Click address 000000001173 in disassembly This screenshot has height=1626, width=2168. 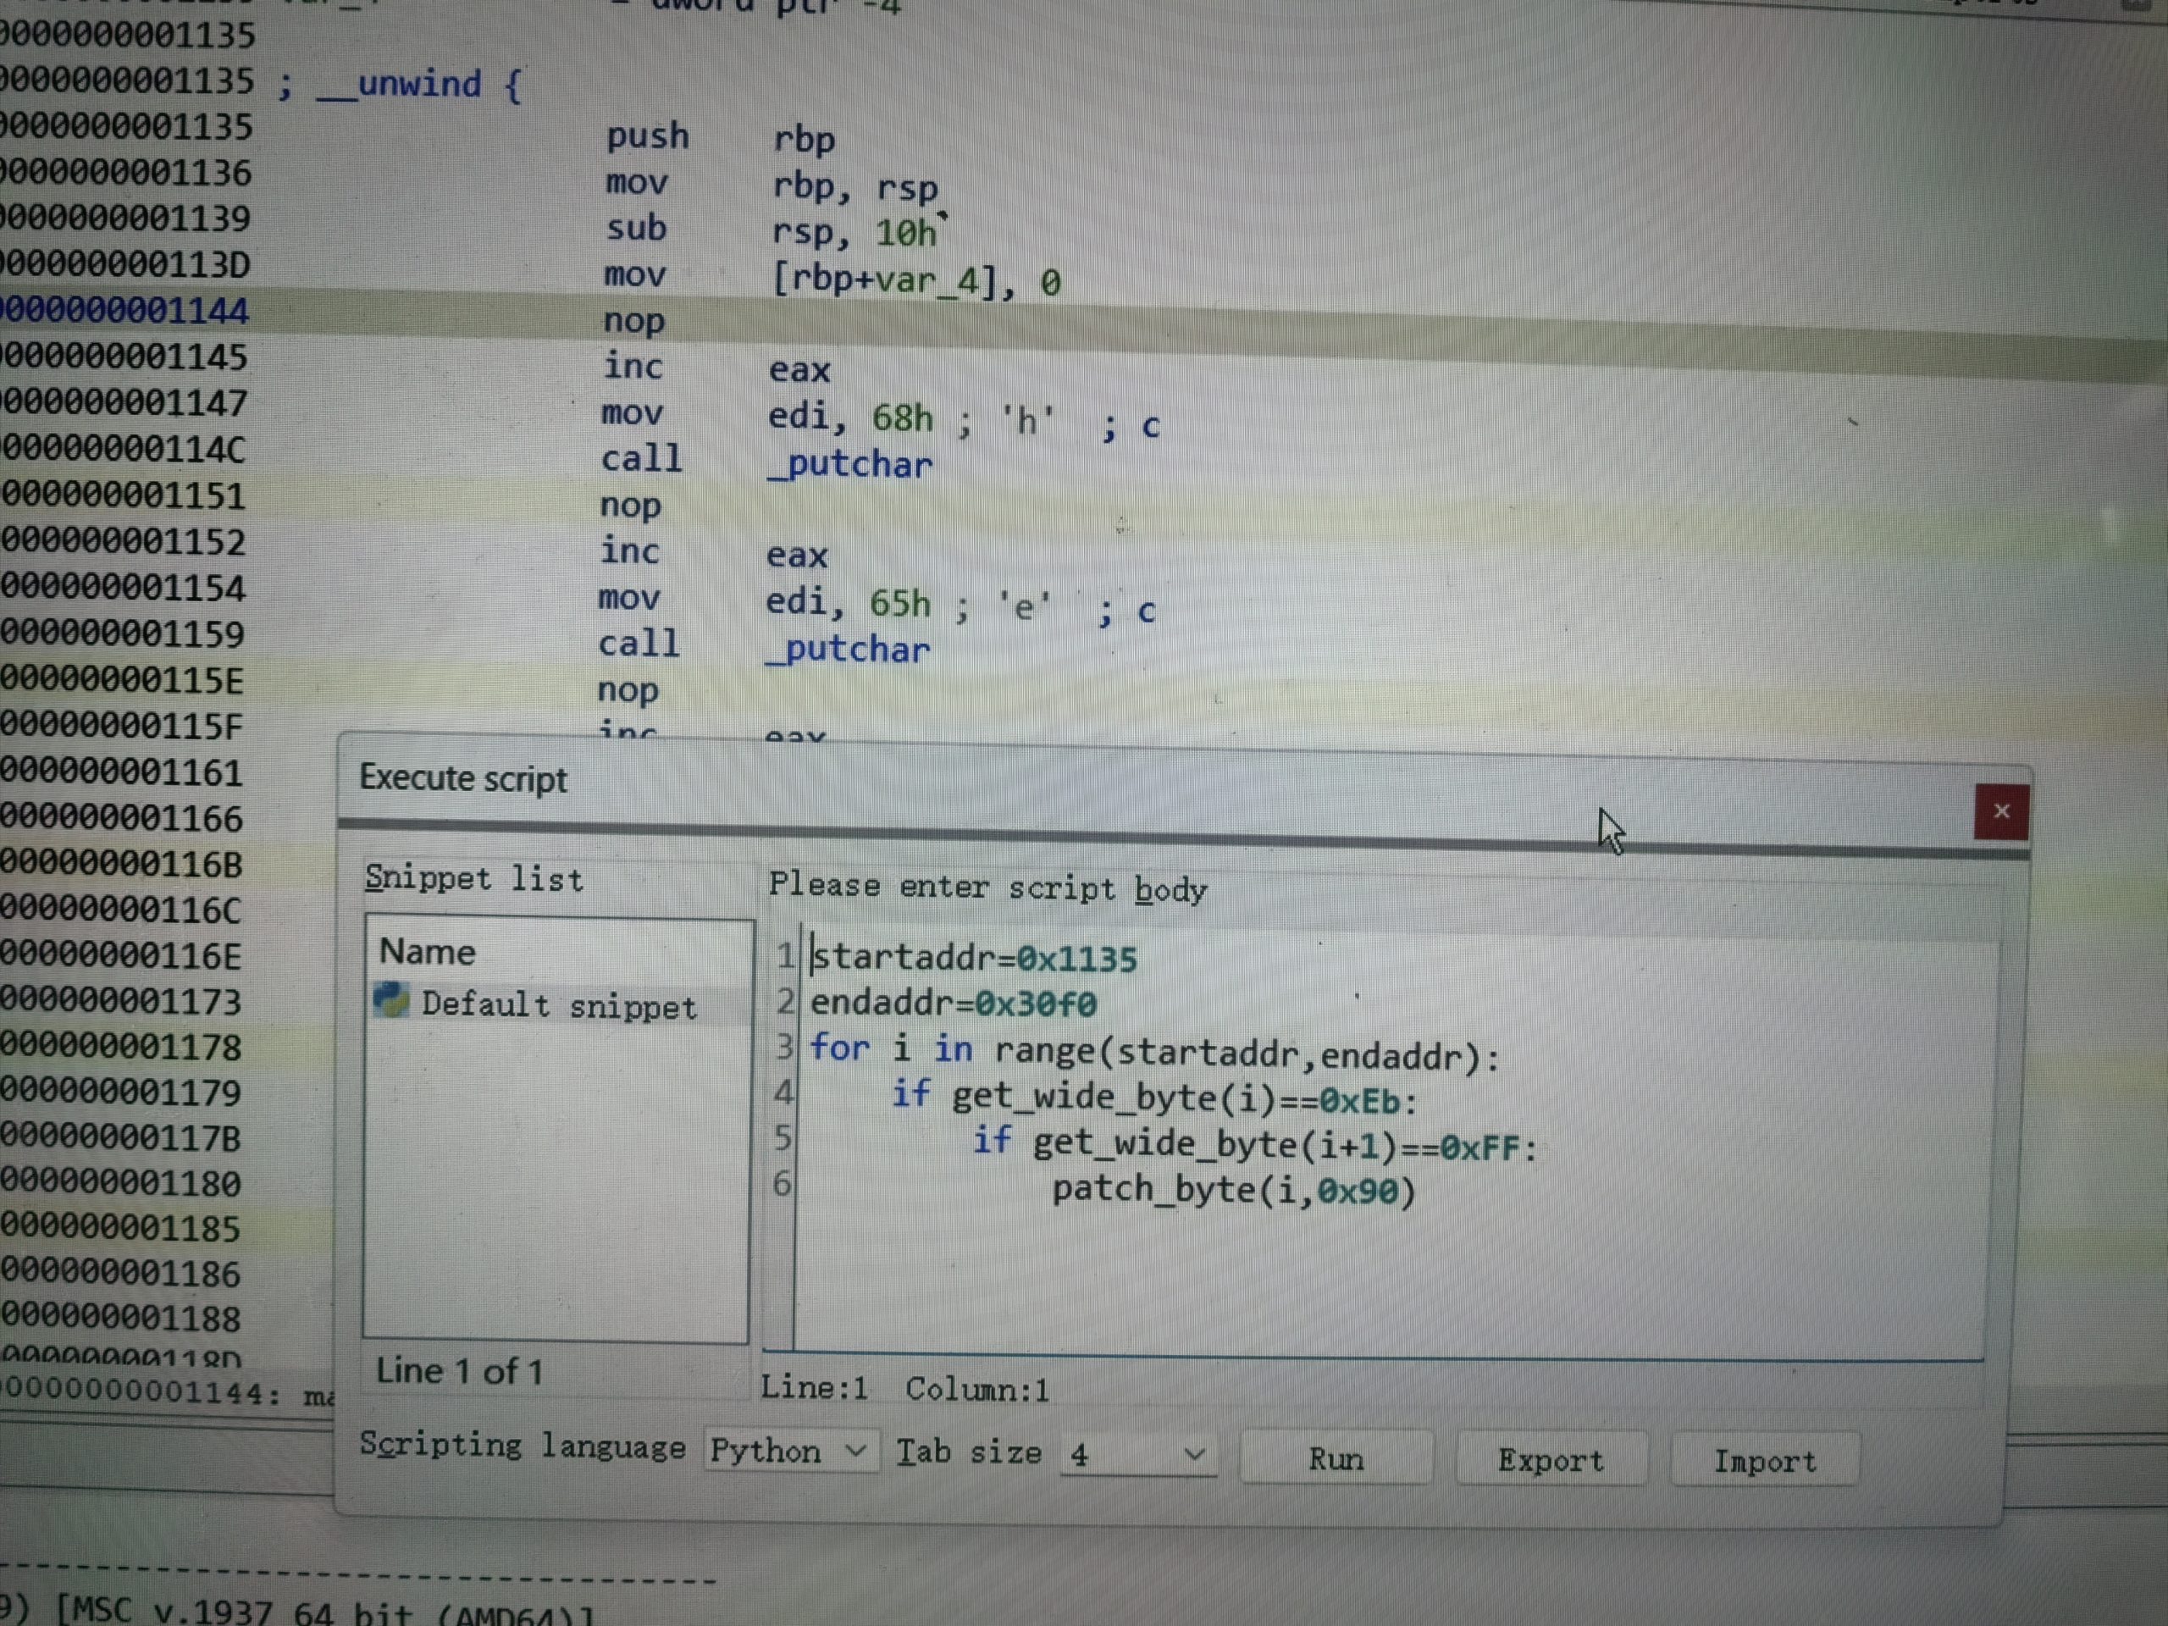[x=120, y=1002]
